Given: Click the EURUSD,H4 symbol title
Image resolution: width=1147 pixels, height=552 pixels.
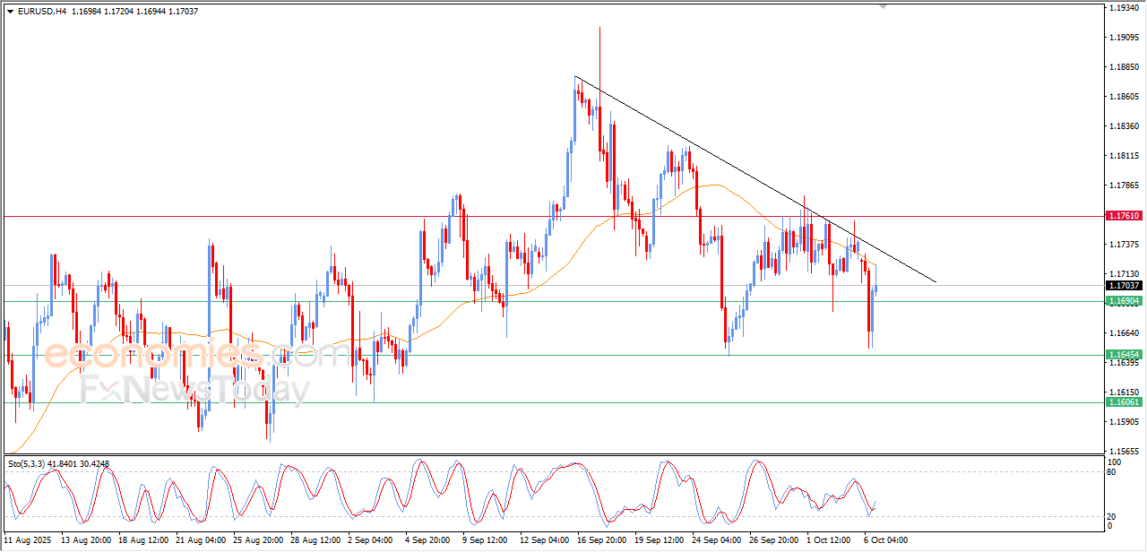Looking at the screenshot, I should (42, 12).
